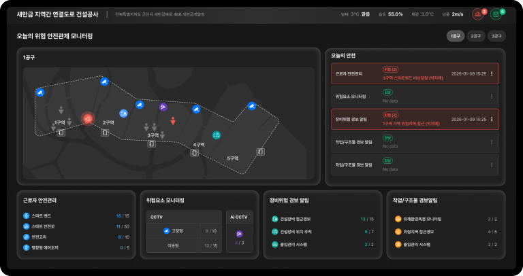
Task: Switch to the 1공구 tab
Action: (456, 36)
